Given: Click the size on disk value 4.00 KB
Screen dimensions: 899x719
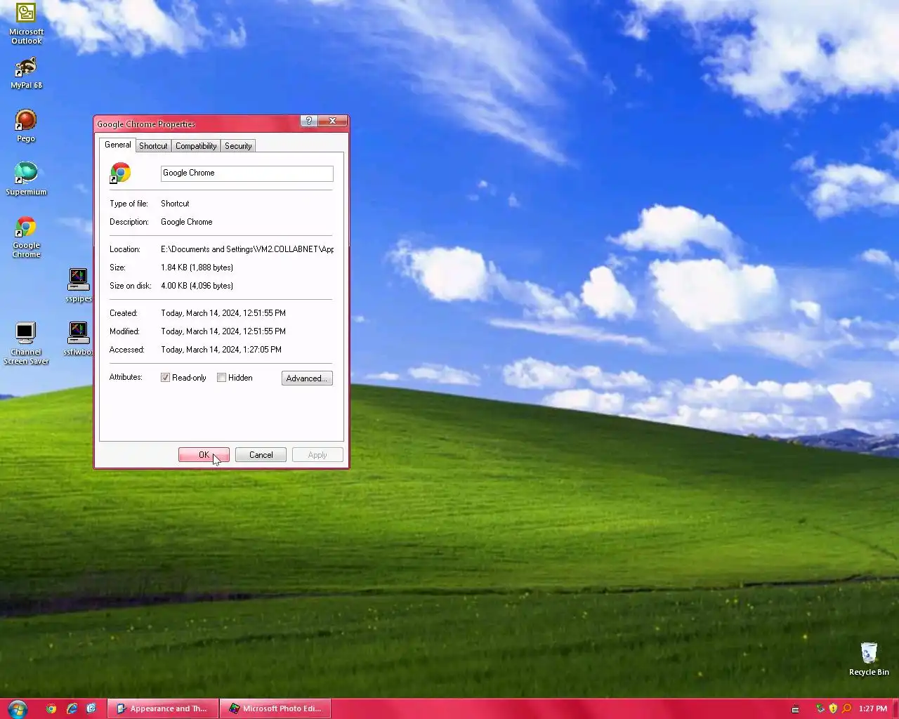Looking at the screenshot, I should point(197,286).
